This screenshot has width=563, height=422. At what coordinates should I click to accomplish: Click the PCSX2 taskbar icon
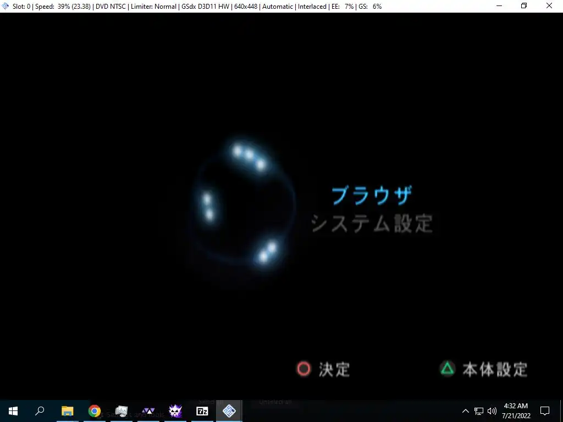pos(229,411)
